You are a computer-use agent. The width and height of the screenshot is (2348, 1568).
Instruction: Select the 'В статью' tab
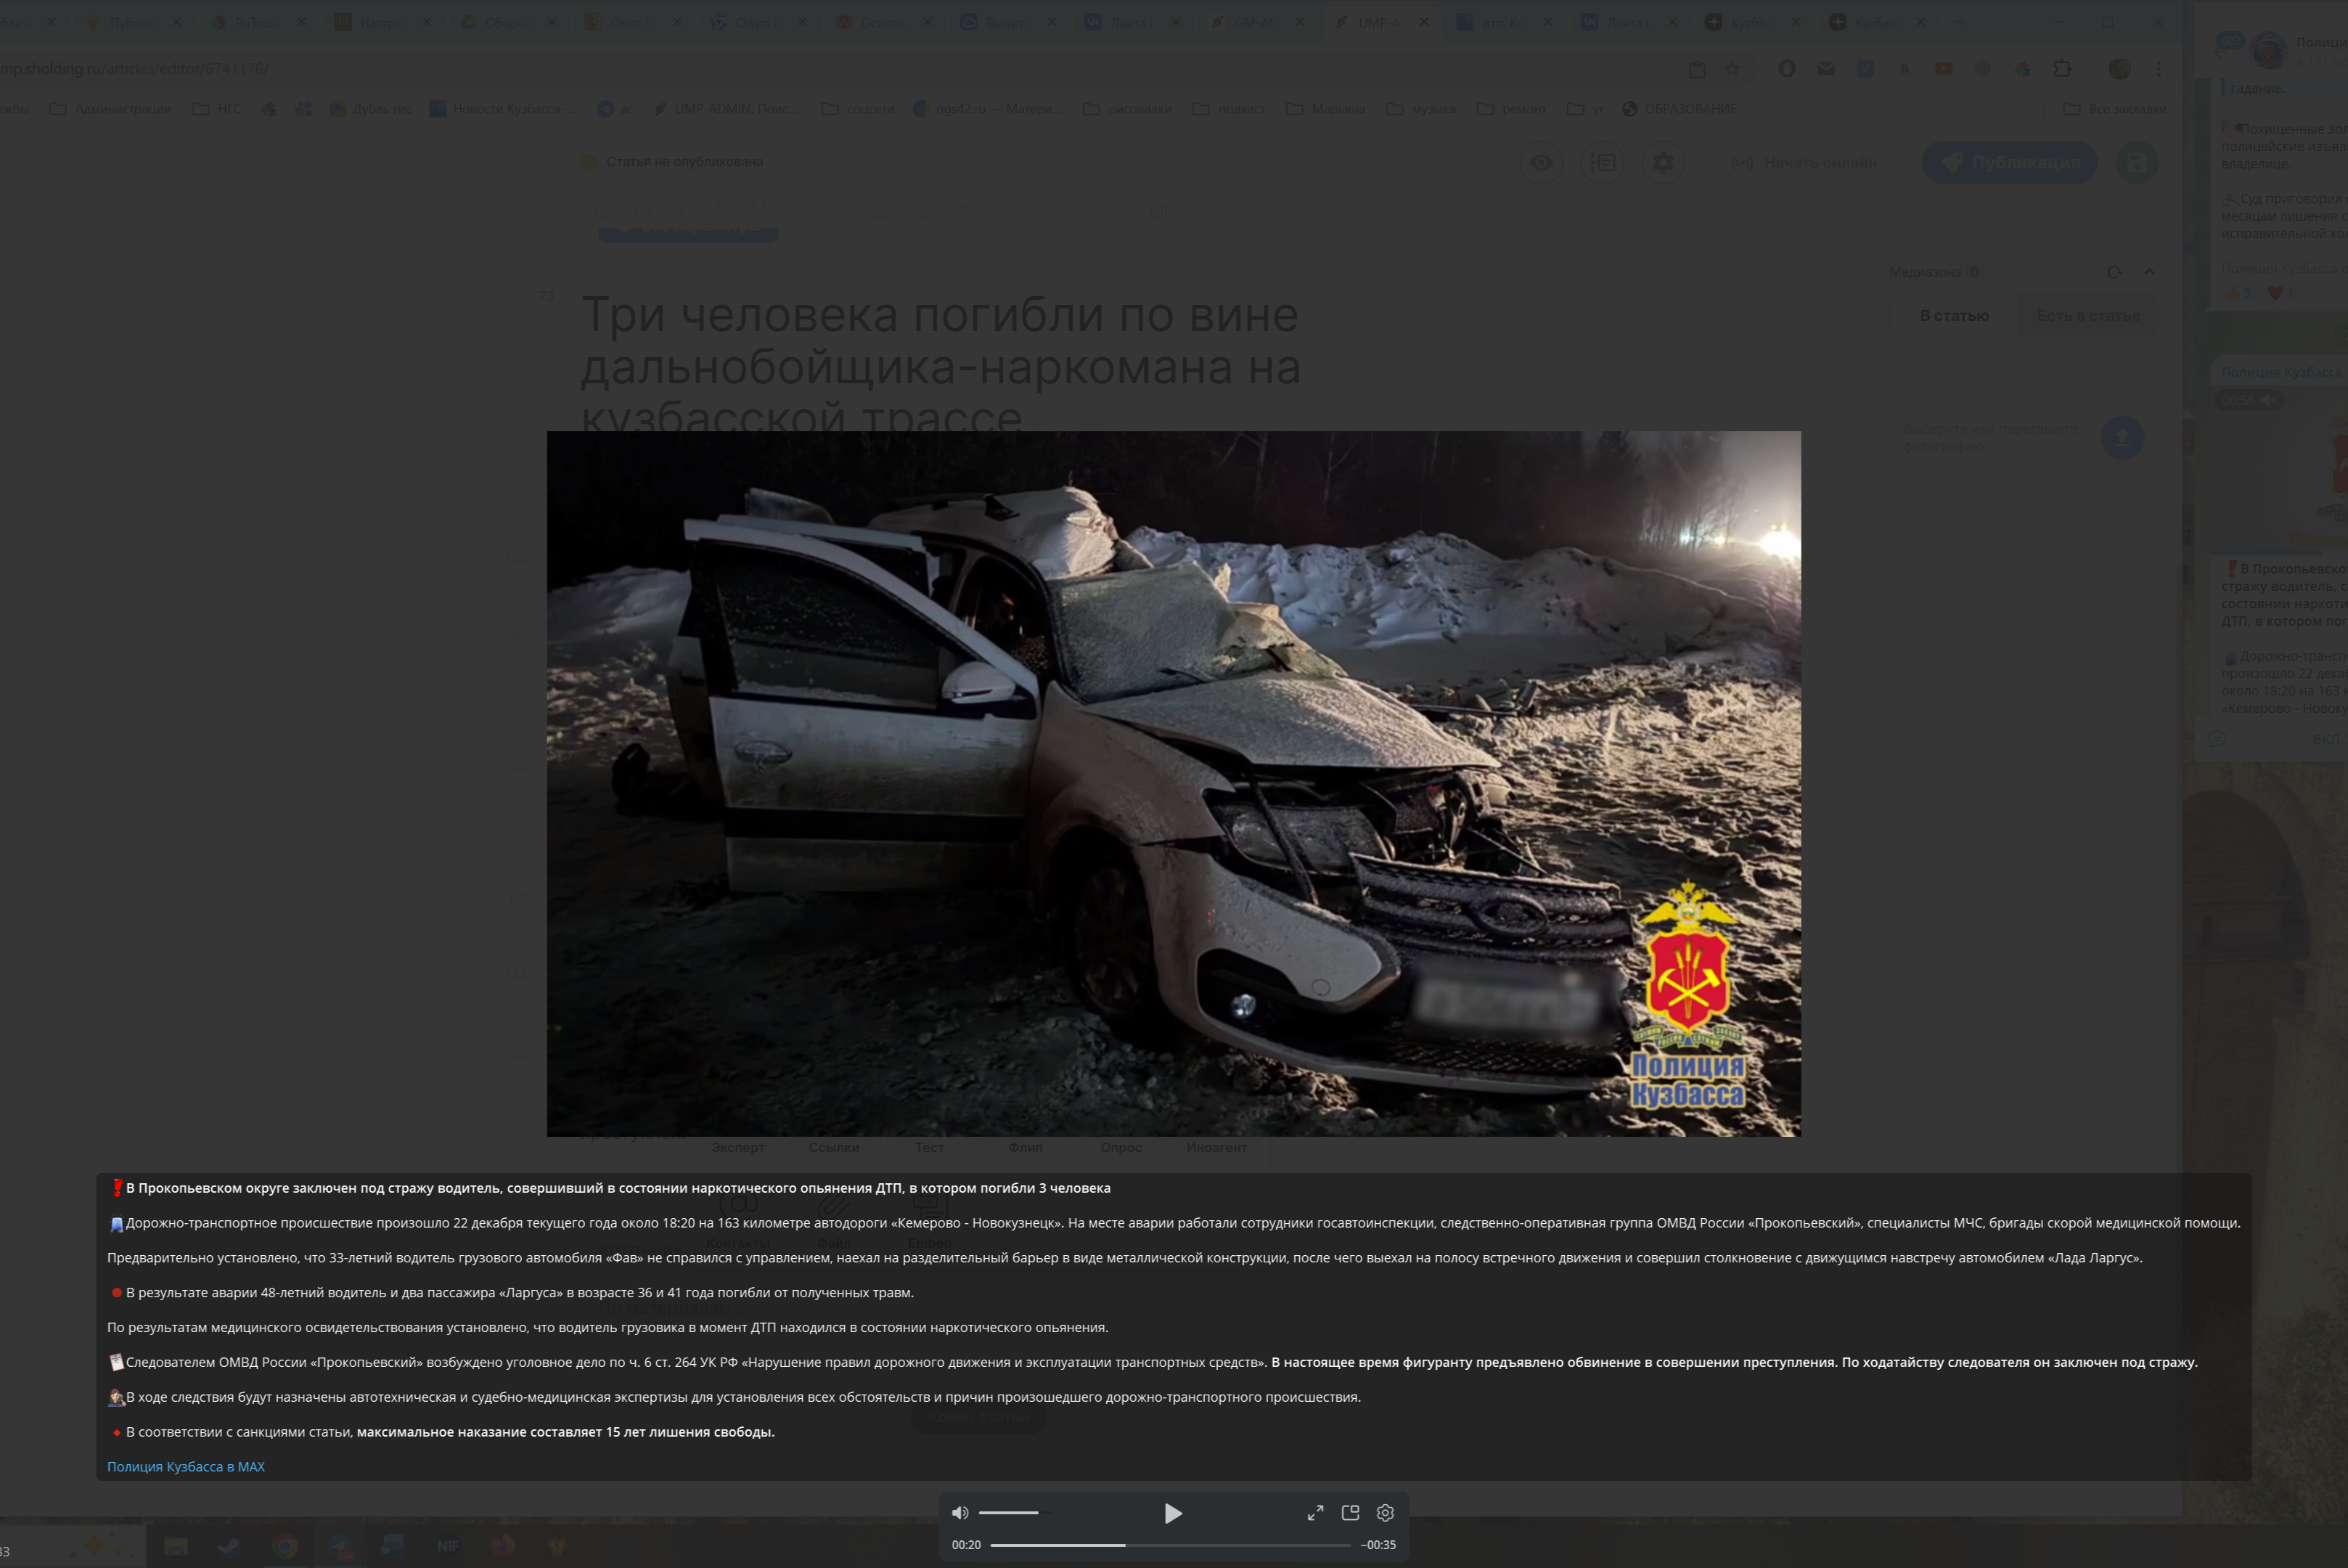point(1953,316)
